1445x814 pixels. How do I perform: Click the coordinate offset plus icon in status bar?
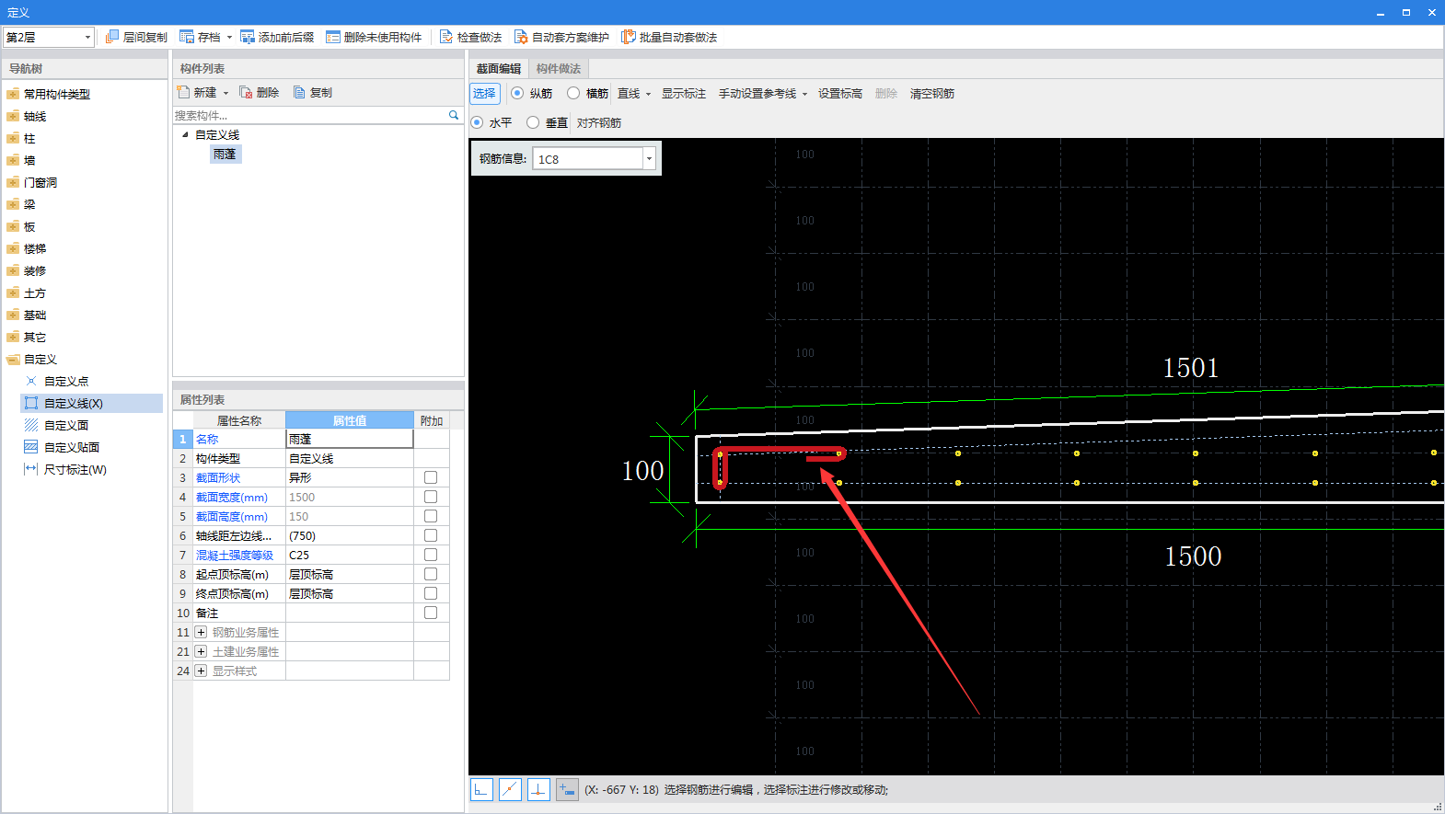tap(567, 789)
